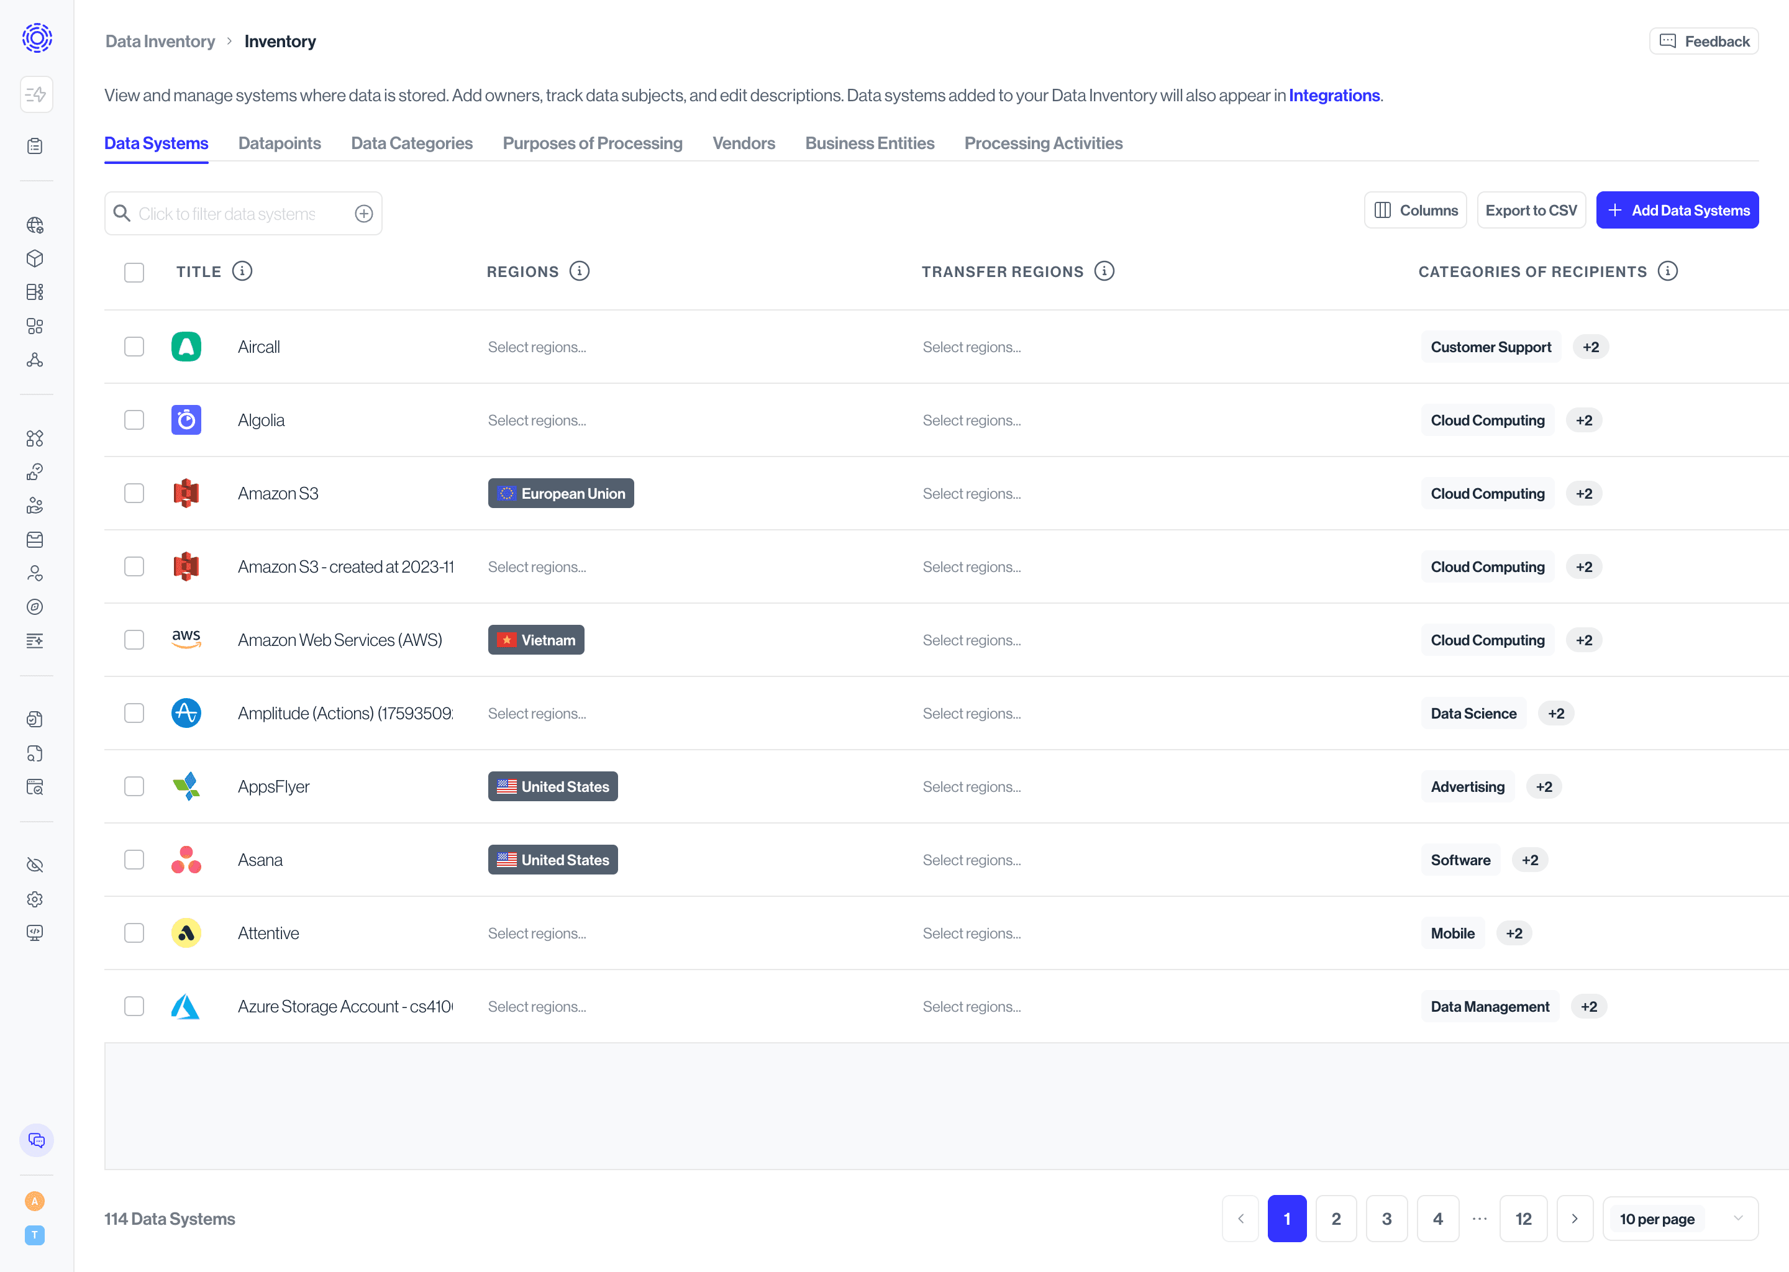Open Transfer Regions selector for Asana
The height and width of the screenshot is (1272, 1789).
click(x=972, y=860)
